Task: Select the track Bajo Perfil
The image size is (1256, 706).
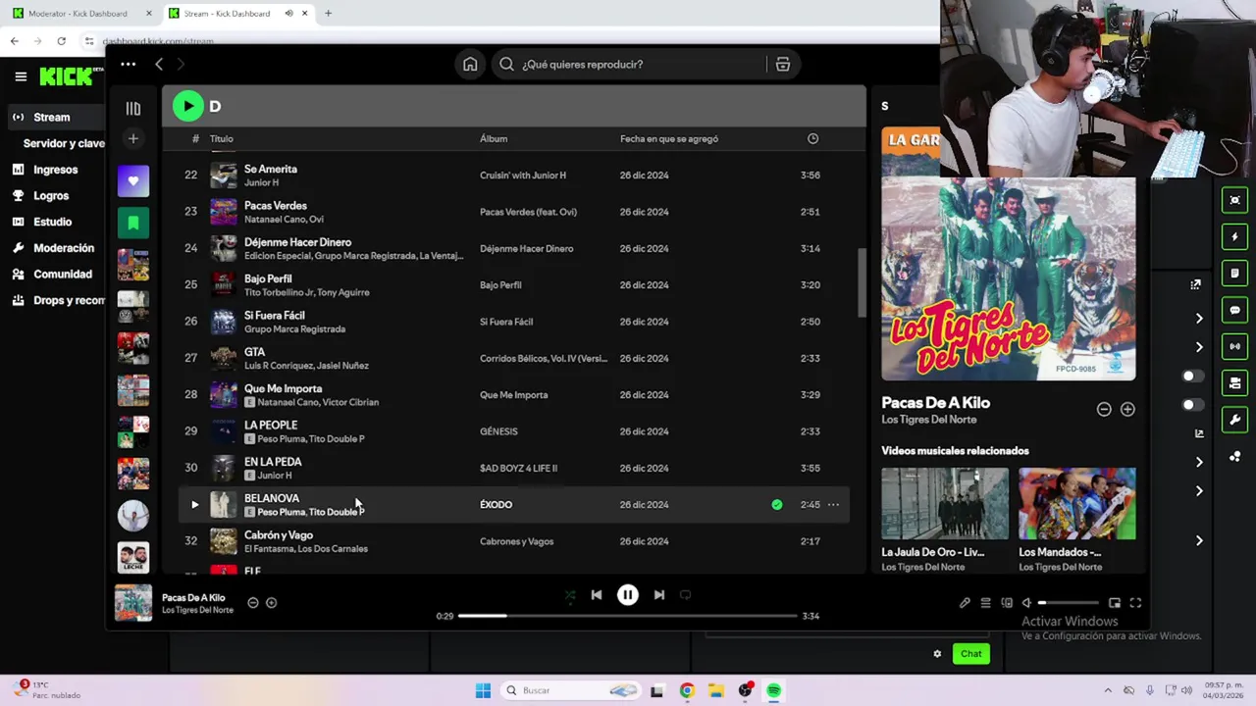Action: coord(268,278)
